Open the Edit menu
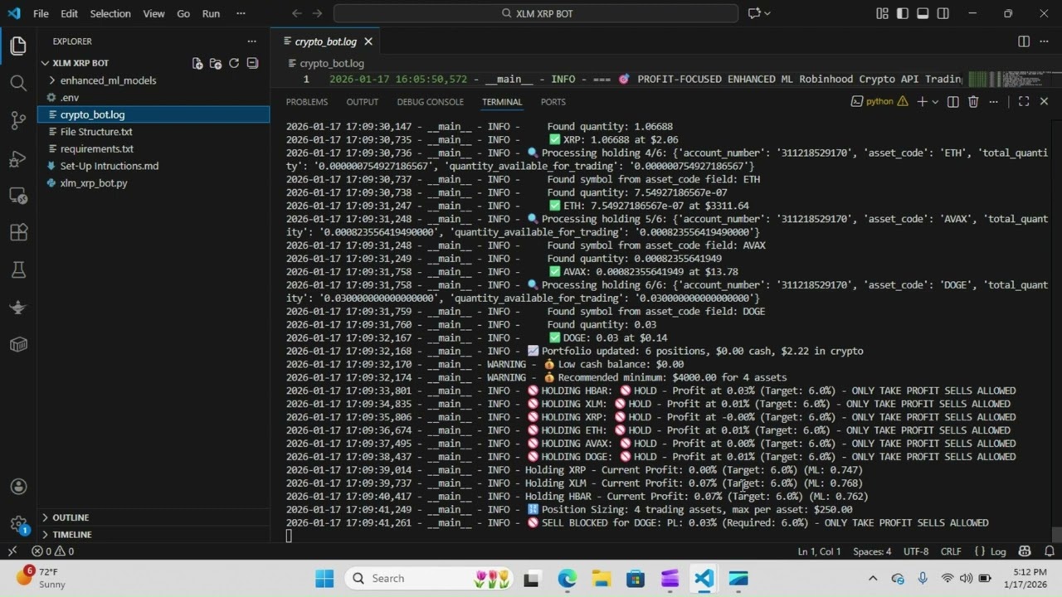This screenshot has height=597, width=1062. (70, 13)
